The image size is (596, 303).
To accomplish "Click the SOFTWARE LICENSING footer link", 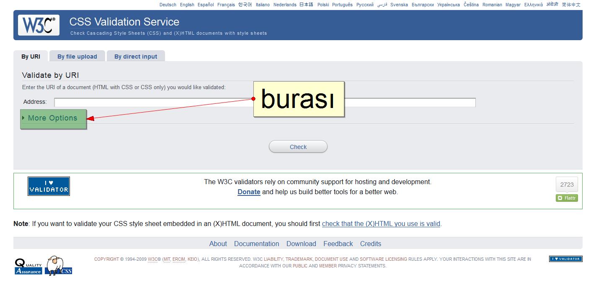I will click(383, 259).
